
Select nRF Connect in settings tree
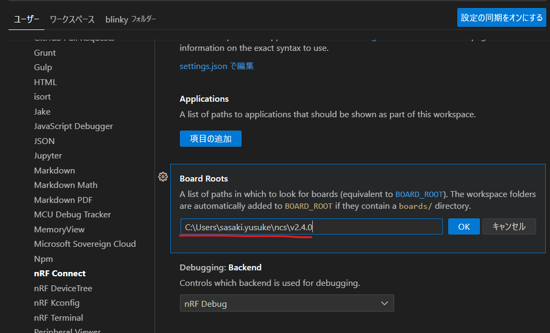[x=59, y=274]
